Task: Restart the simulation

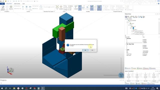Action: [41, 7]
